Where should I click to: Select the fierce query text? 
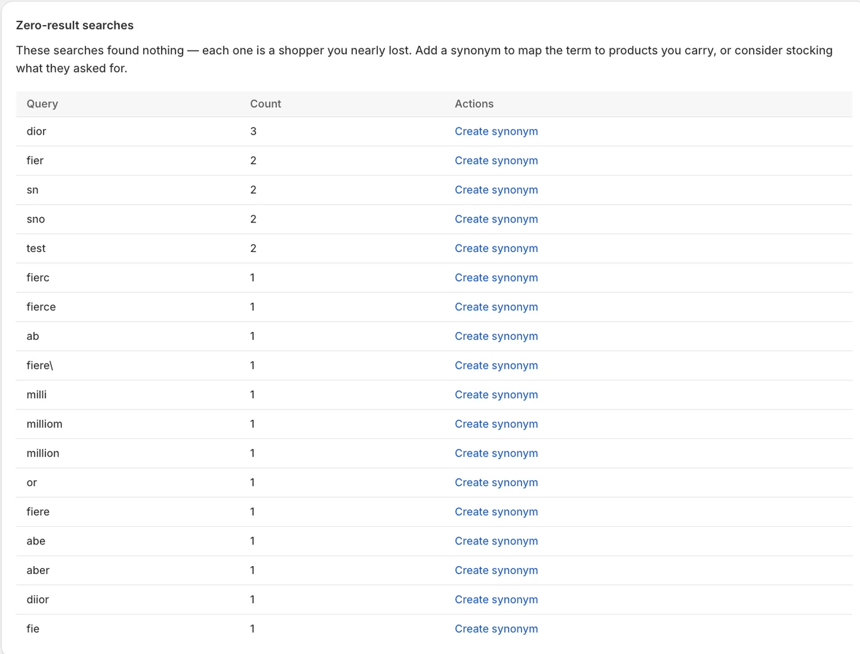tap(41, 307)
